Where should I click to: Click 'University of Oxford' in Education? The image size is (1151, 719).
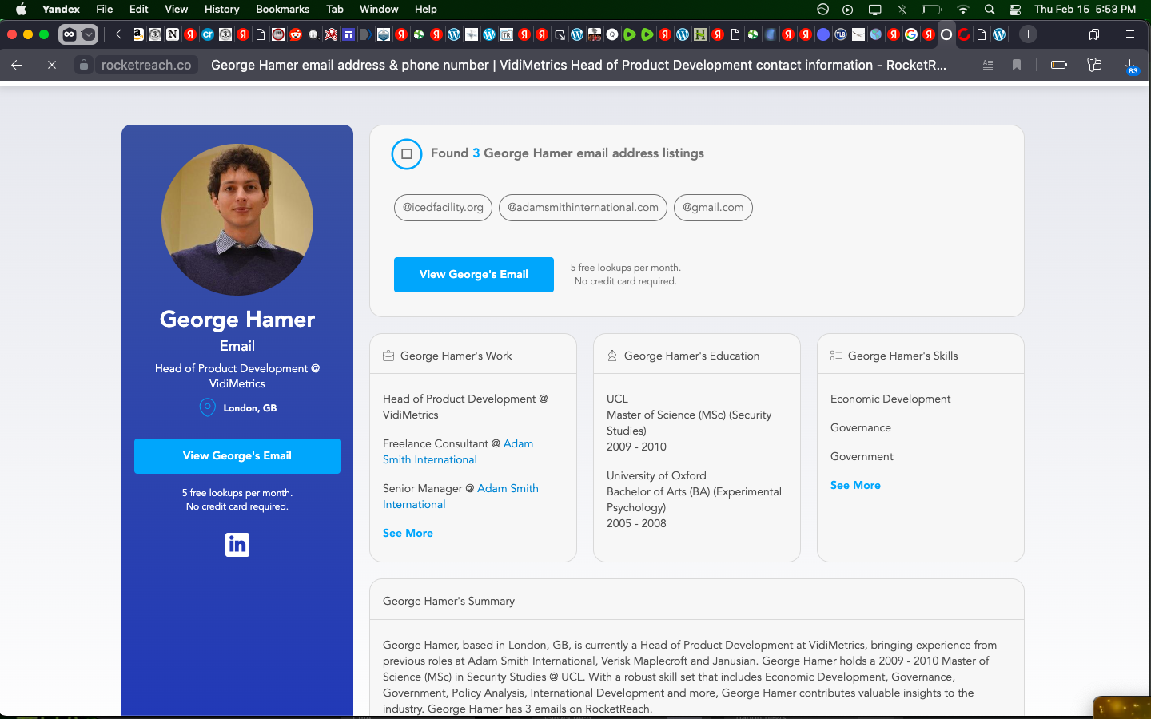pyautogui.click(x=656, y=475)
